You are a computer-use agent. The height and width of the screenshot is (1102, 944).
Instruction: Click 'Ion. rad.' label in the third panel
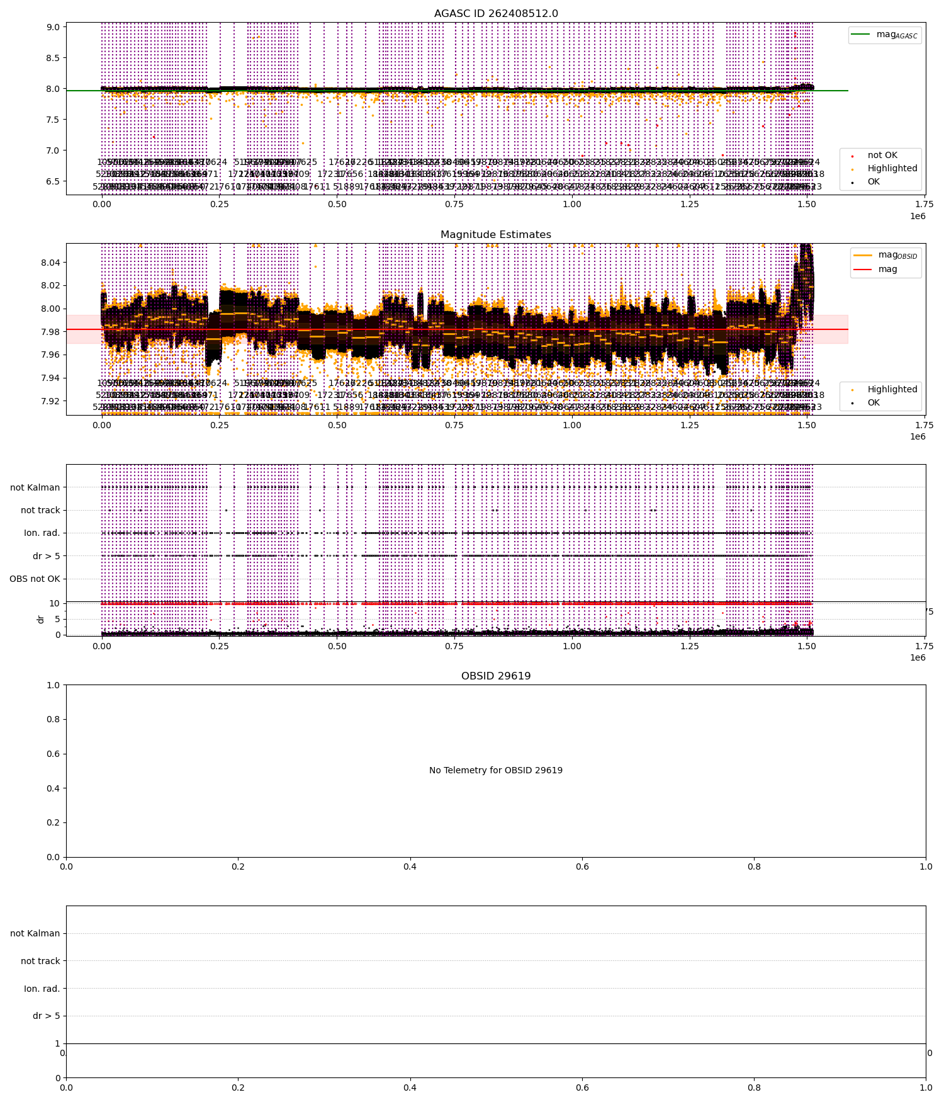point(42,533)
